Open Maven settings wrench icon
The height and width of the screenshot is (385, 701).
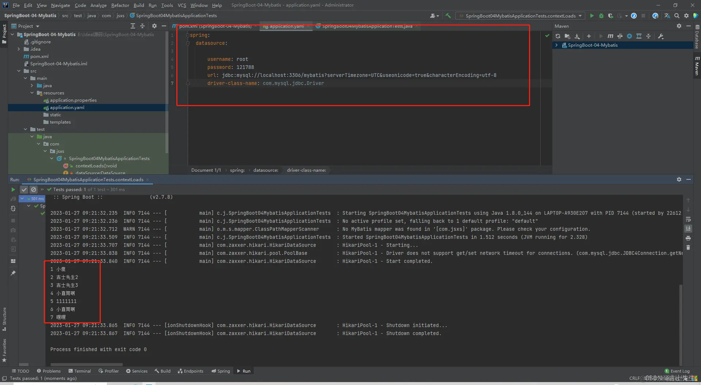(x=661, y=36)
